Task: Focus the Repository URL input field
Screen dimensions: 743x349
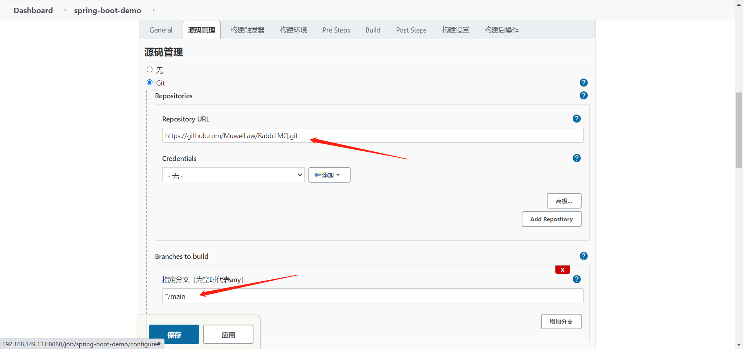Action: (x=373, y=135)
